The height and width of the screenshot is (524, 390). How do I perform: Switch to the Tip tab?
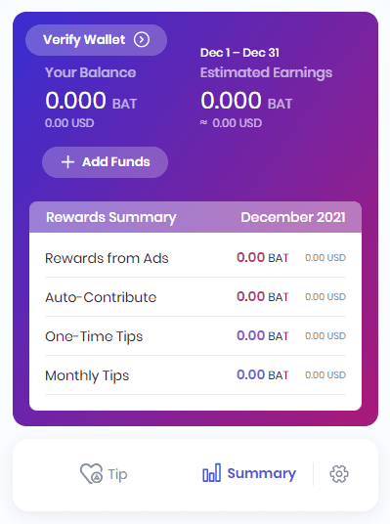(x=104, y=473)
